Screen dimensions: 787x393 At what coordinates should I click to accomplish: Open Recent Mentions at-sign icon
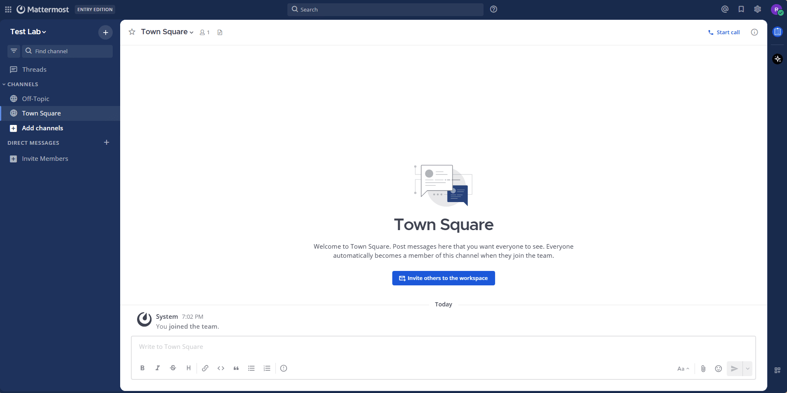tap(725, 9)
